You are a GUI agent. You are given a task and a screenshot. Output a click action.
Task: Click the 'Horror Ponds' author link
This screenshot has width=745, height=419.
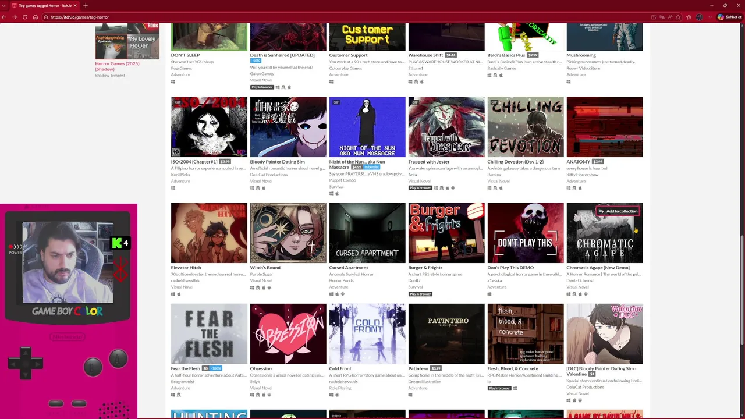(341, 280)
